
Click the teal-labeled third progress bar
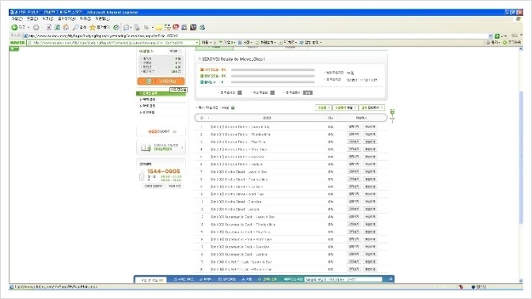click(273, 82)
